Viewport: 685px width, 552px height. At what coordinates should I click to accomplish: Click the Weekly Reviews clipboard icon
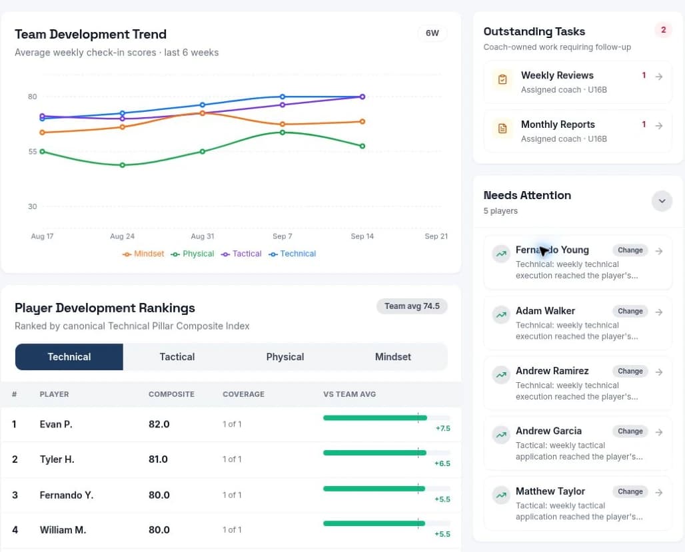click(502, 79)
